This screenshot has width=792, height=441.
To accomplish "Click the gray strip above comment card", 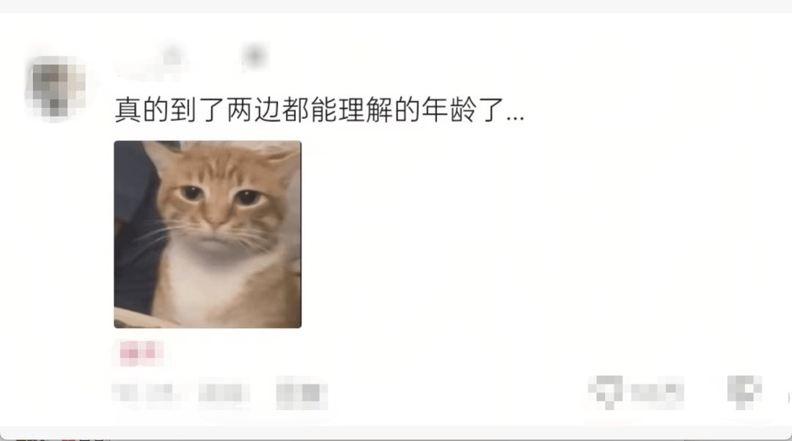I will (396, 6).
